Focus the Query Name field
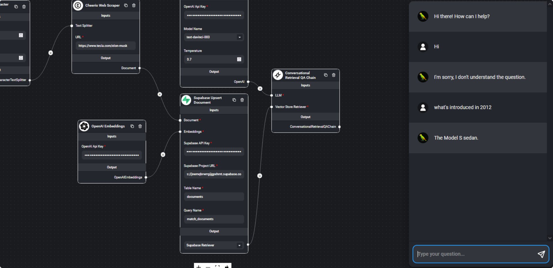 (214, 219)
